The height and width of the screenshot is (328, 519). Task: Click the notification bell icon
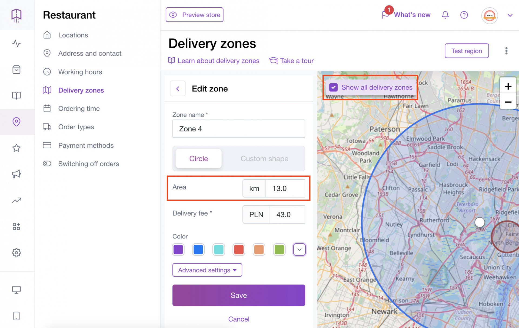coord(445,15)
